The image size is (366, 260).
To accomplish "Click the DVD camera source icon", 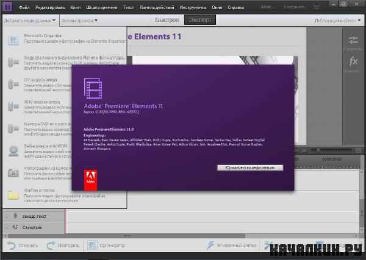I will point(13,128).
